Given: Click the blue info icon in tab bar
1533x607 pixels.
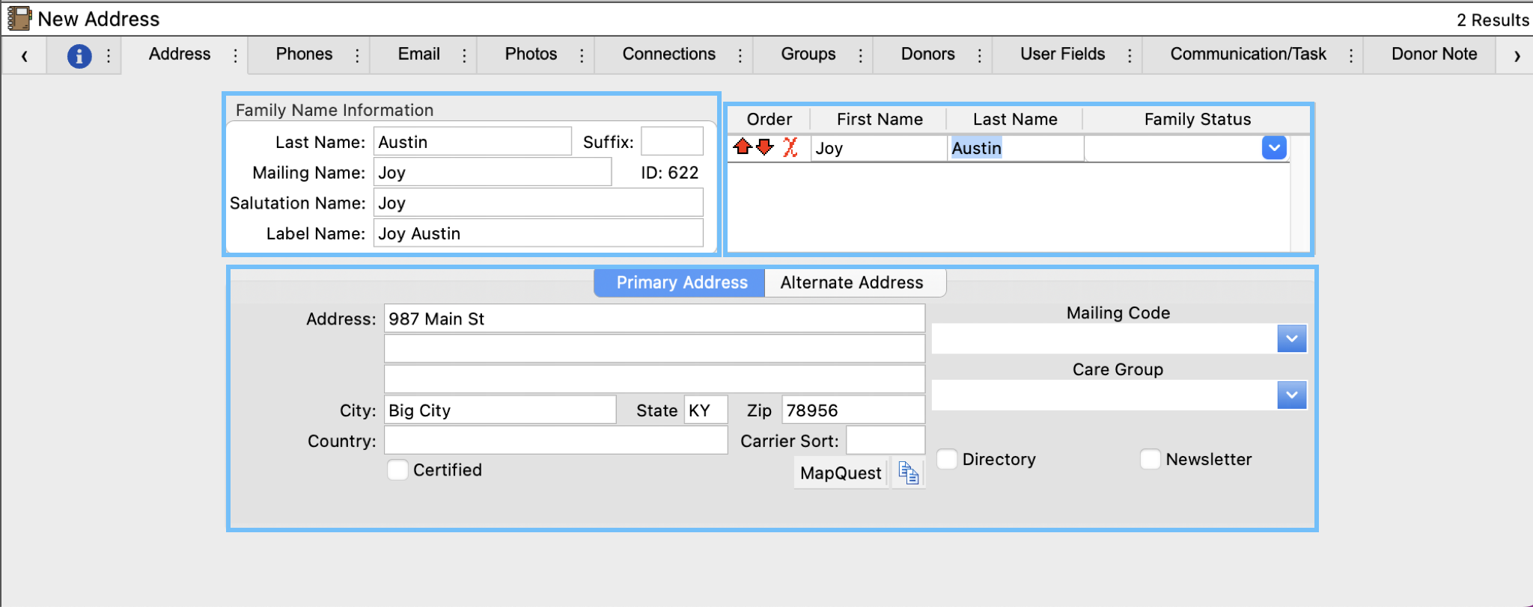Looking at the screenshot, I should coord(79,56).
